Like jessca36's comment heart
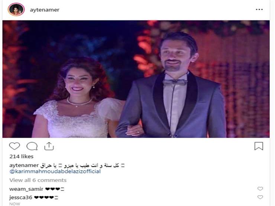The height and width of the screenshot is (206, 275). click(x=260, y=197)
